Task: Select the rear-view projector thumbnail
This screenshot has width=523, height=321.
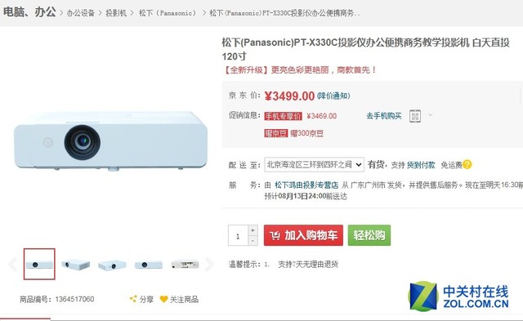Action: (x=186, y=265)
